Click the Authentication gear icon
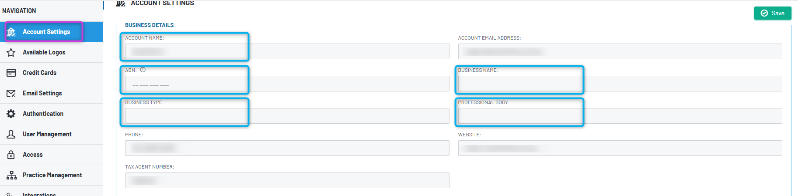Image resolution: width=798 pixels, height=196 pixels. [11, 114]
